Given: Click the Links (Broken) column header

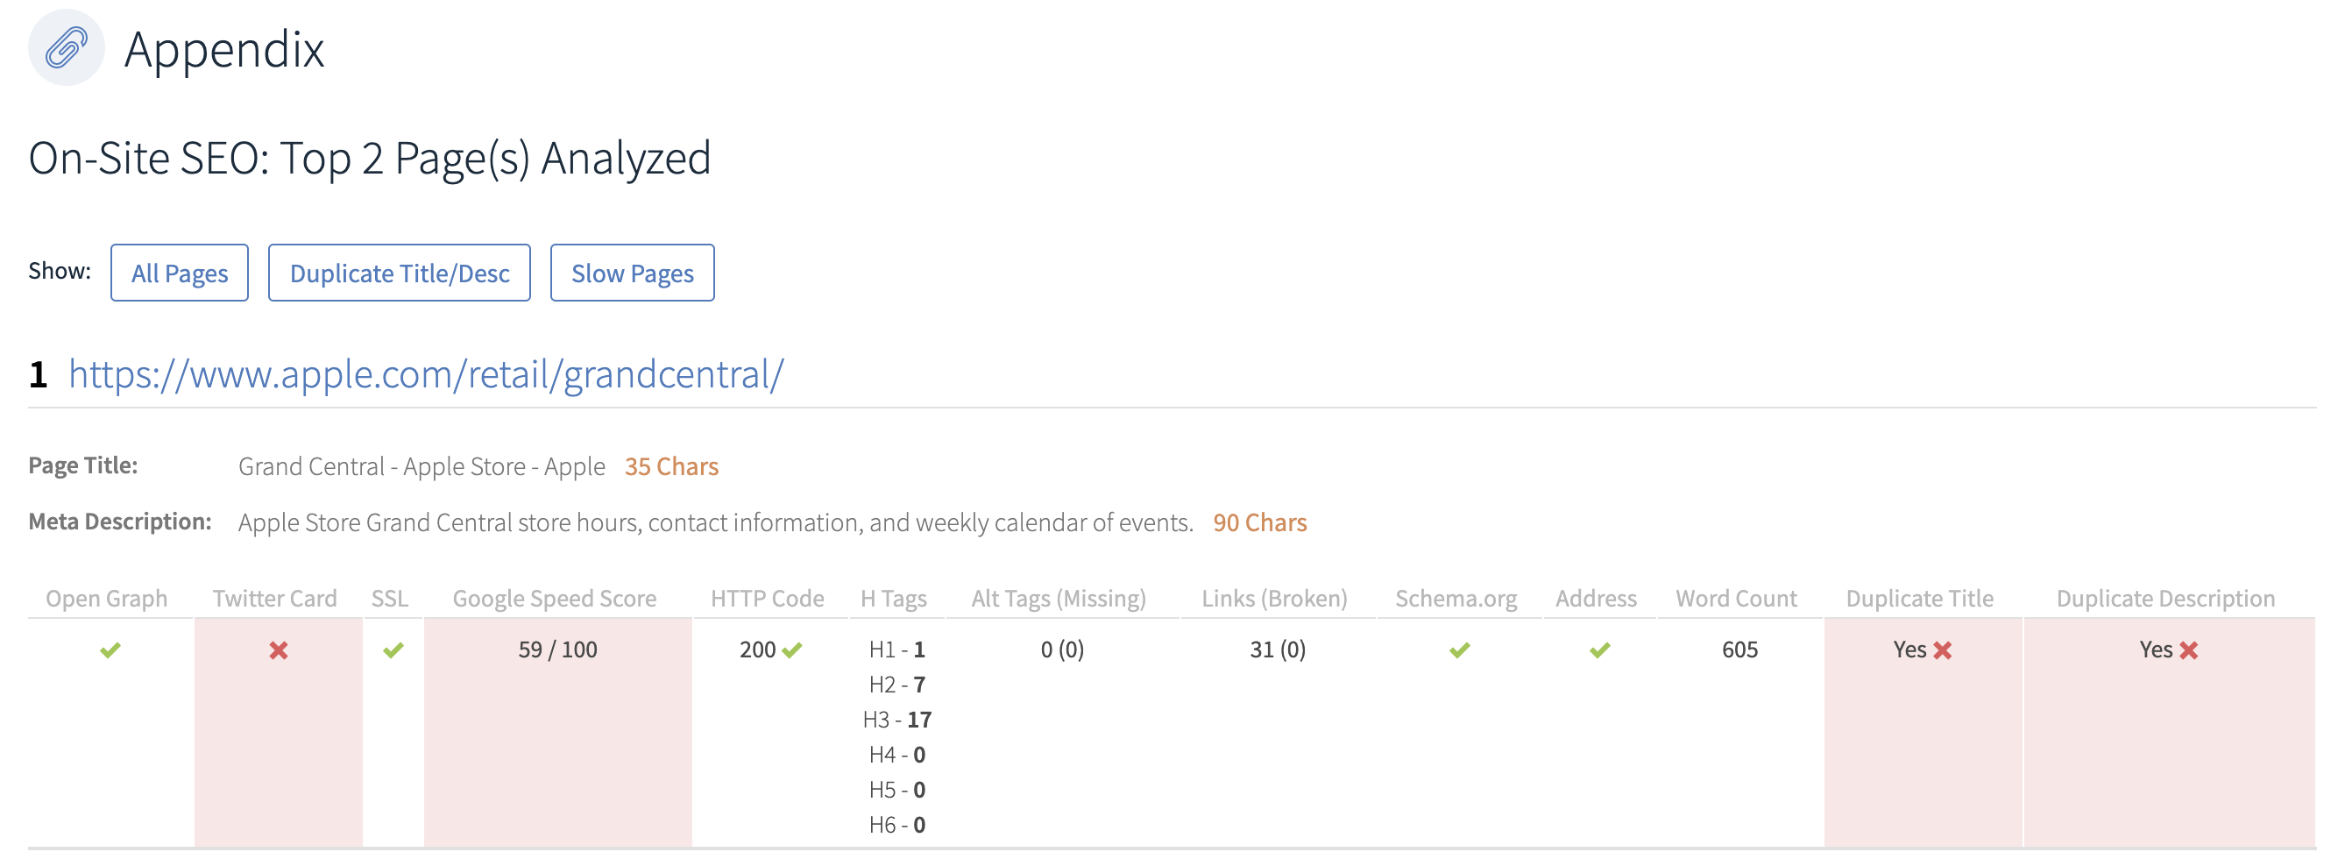Looking at the screenshot, I should (1274, 599).
